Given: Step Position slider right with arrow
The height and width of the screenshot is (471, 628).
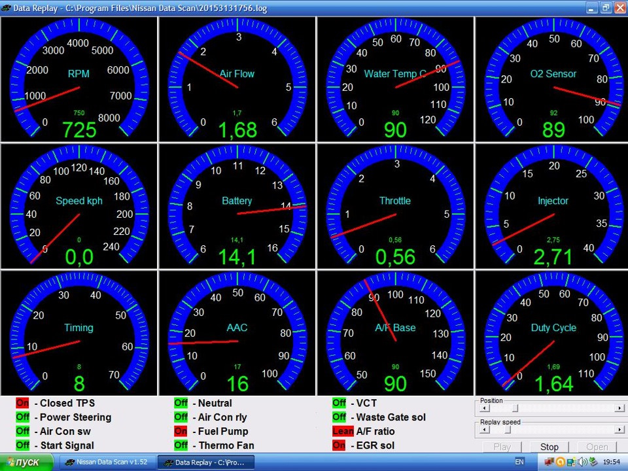Looking at the screenshot, I should 619,408.
